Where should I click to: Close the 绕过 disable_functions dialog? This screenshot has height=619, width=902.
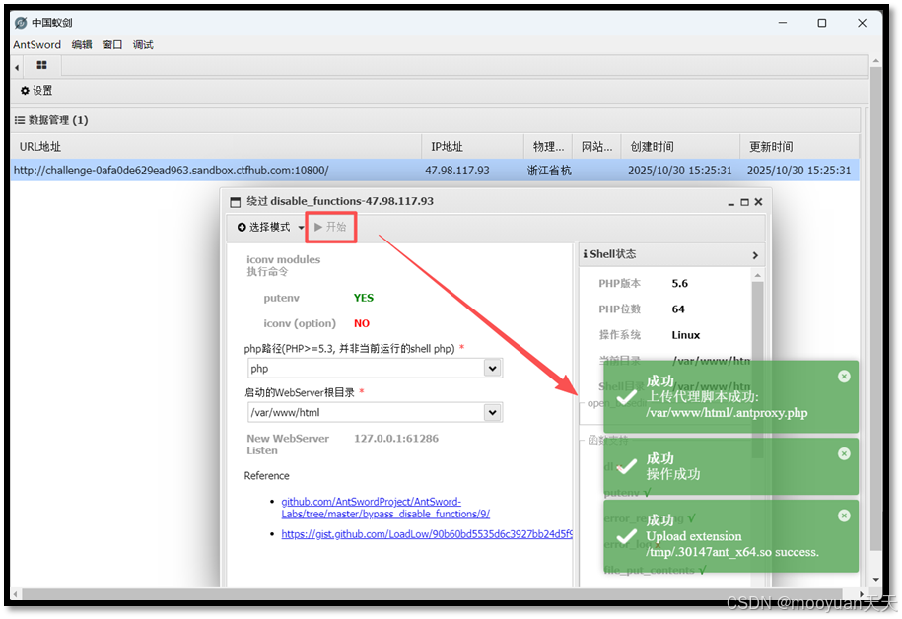click(x=759, y=202)
